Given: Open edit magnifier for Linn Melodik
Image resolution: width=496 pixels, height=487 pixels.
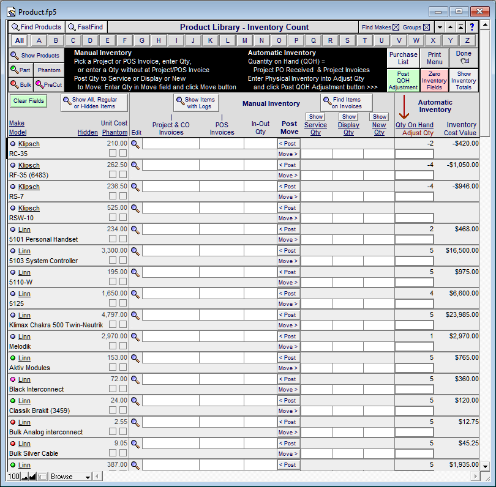Looking at the screenshot, I should point(135,337).
